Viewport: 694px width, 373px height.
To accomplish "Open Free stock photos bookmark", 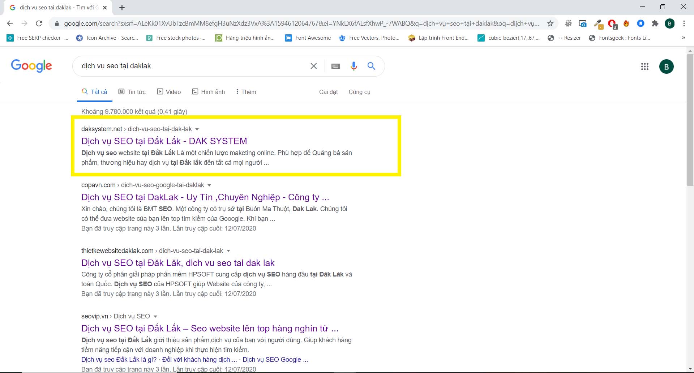I will pyautogui.click(x=176, y=38).
